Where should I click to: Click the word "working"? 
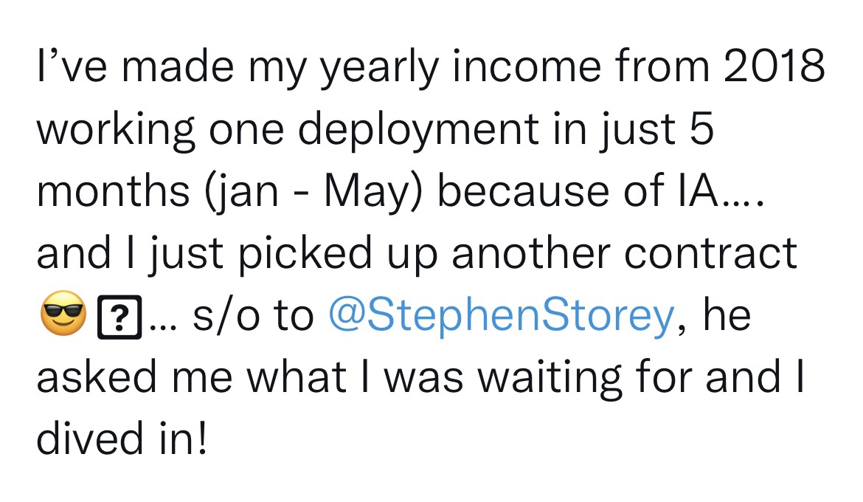coord(117,130)
